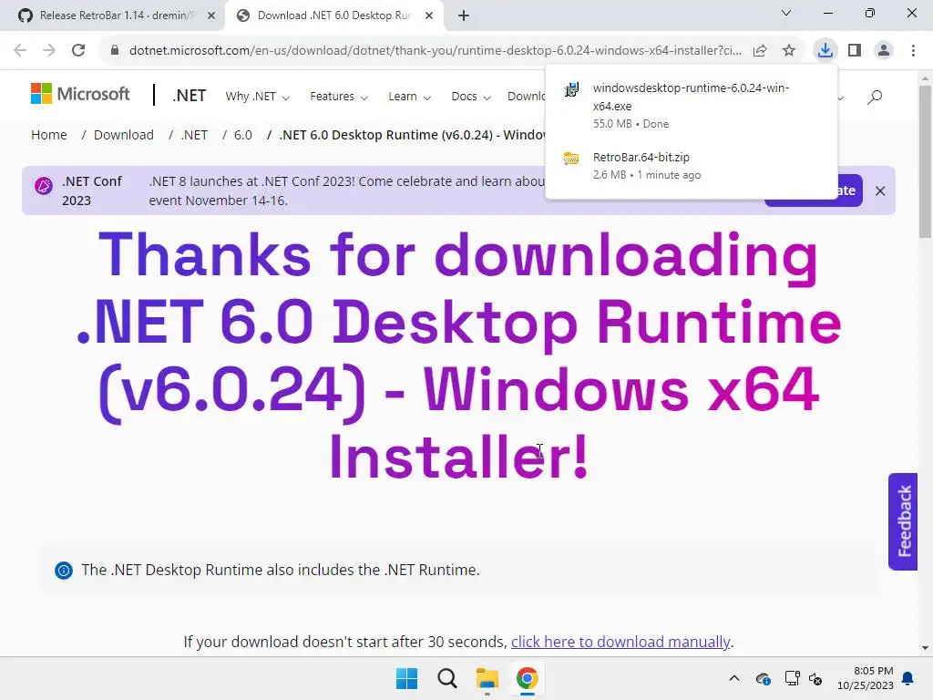933x700 pixels.
Task: Click the .NET Conf 2023 party icon
Action: pos(44,186)
